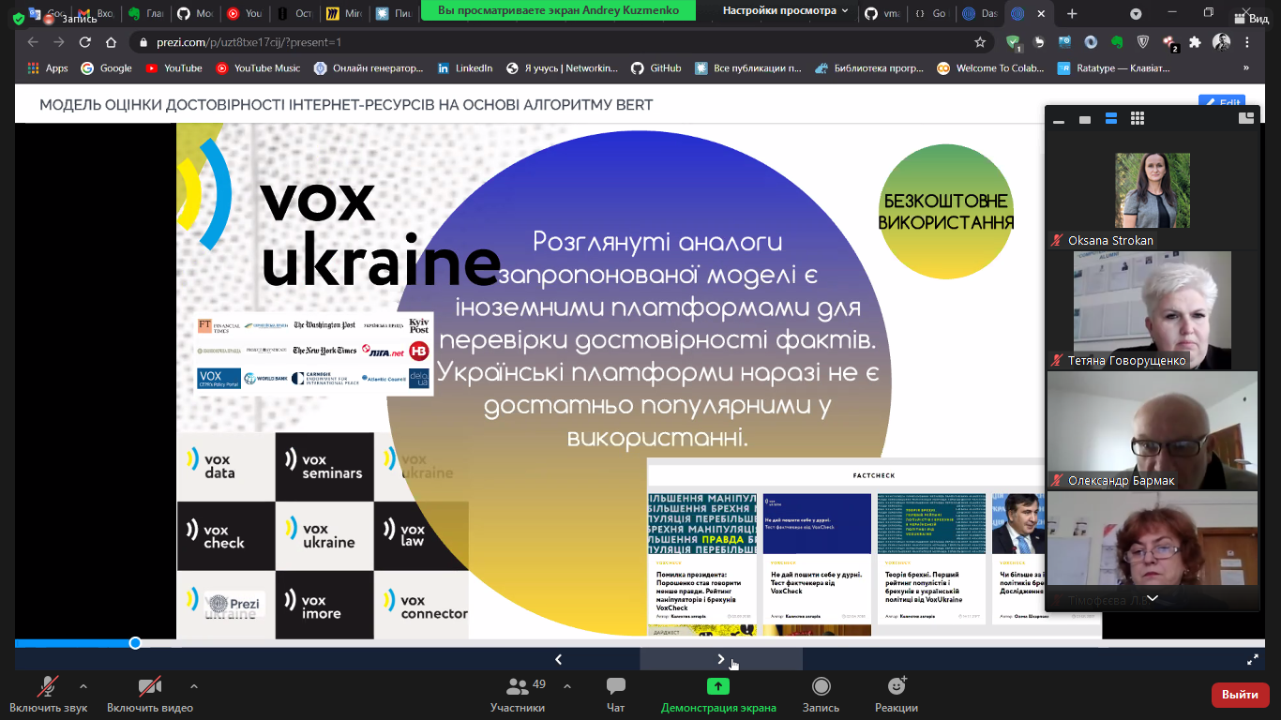The height and width of the screenshot is (720, 1281).
Task: Open the YouTube bookmark
Action: [x=173, y=67]
